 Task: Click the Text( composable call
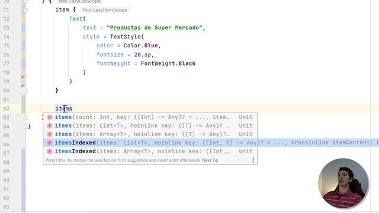pos(78,18)
